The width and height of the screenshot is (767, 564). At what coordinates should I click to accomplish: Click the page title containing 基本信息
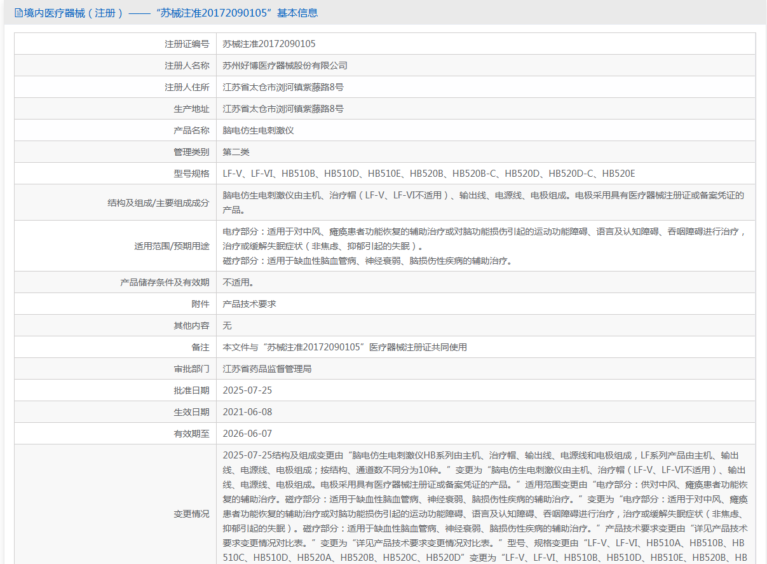171,13
